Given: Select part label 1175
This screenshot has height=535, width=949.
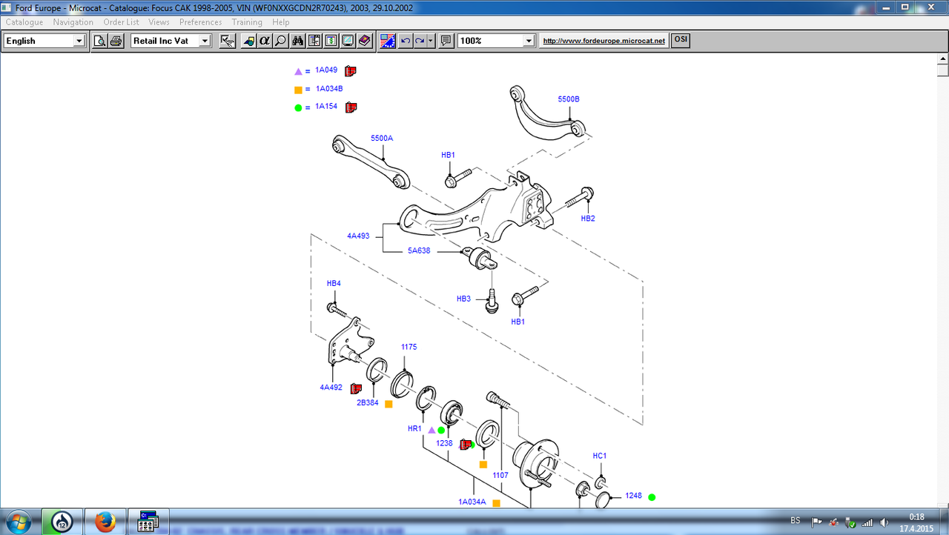Looking at the screenshot, I should pyautogui.click(x=409, y=347).
